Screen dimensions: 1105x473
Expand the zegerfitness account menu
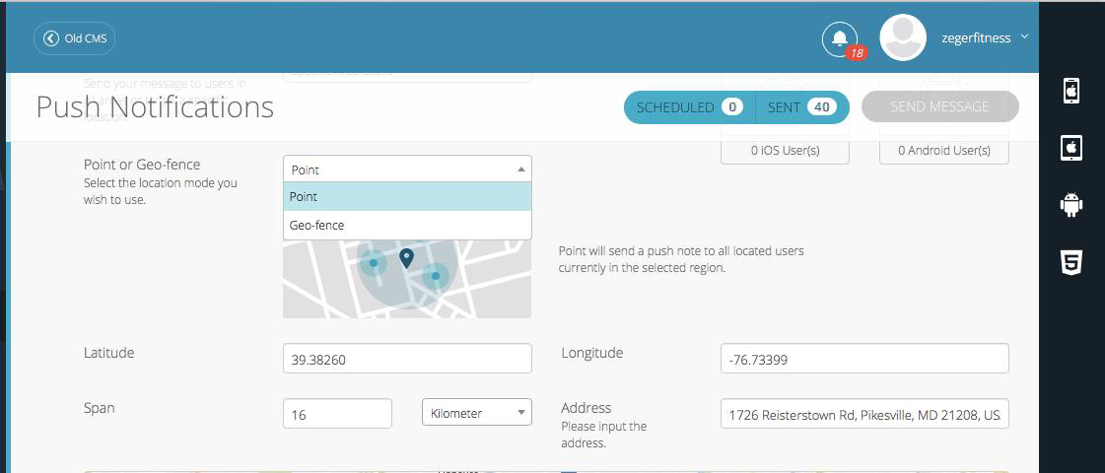point(1024,37)
